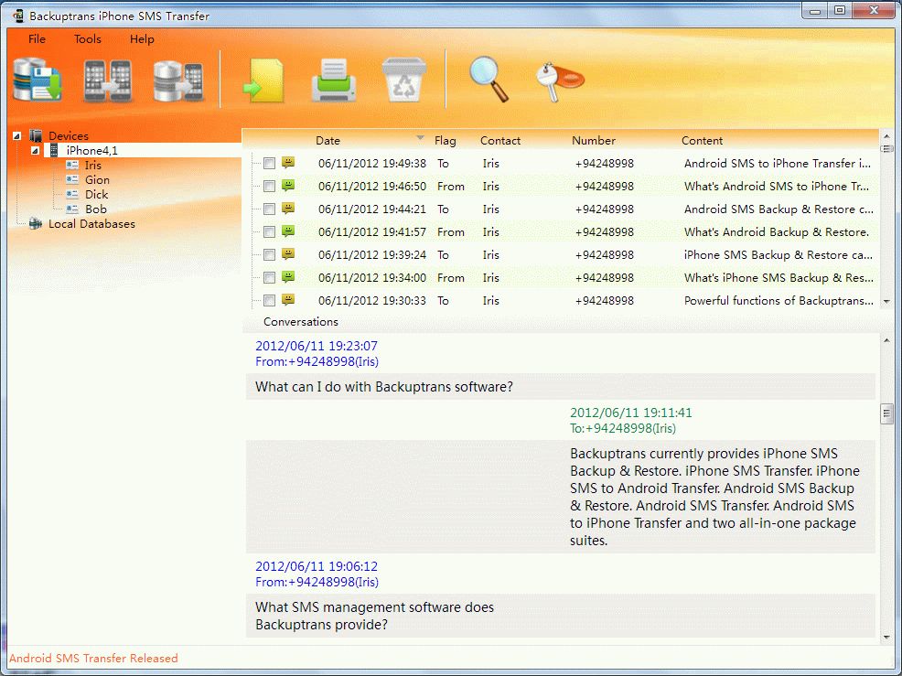Screen dimensions: 902x676
Task: Click the green message bubble at 19:41:57
Action: 288,231
